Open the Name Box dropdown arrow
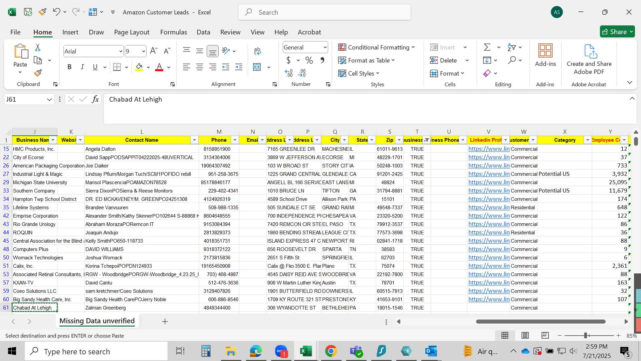The width and height of the screenshot is (641, 361). tap(49, 99)
